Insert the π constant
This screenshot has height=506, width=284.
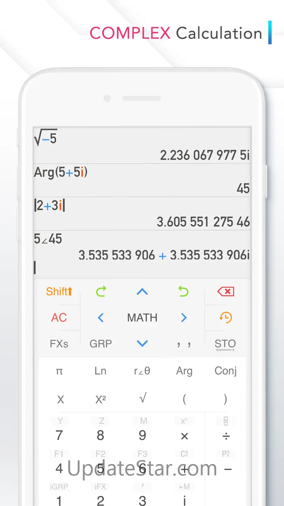pos(59,371)
